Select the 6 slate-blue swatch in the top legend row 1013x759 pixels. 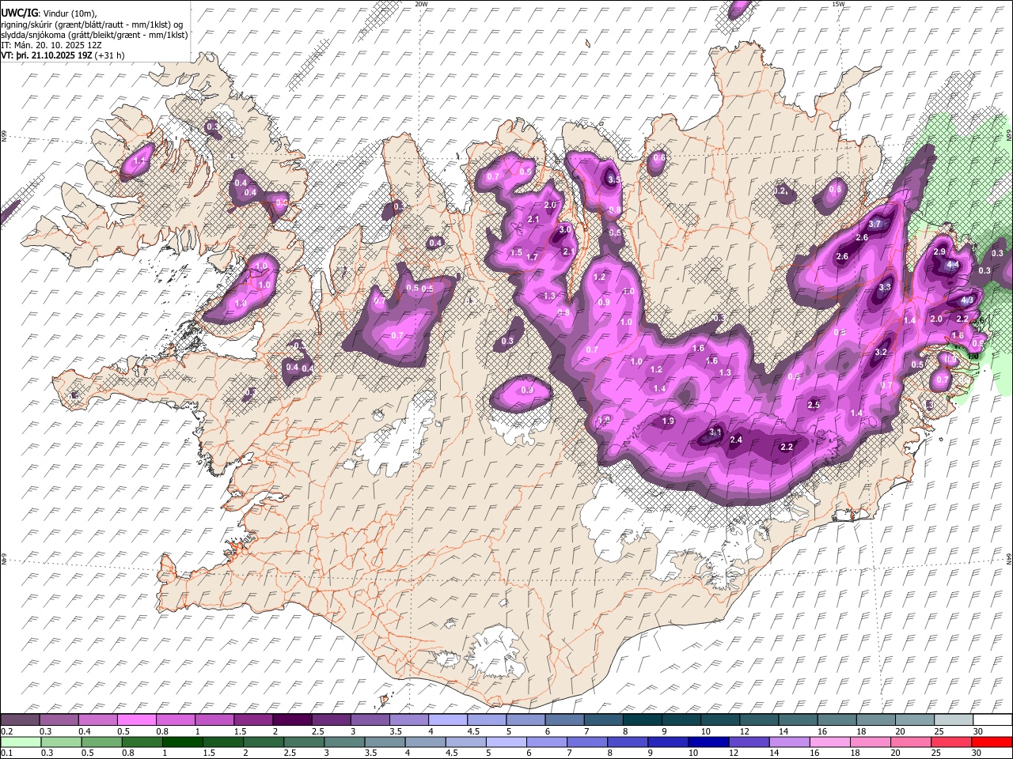(x=563, y=719)
